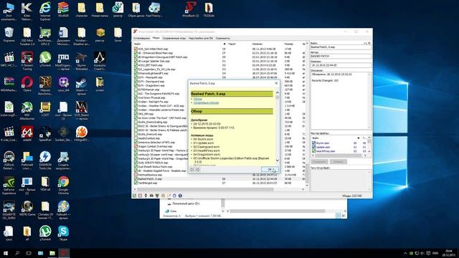Select the GeForce Experience icon
The height and width of the screenshot is (258, 459).
(9, 185)
